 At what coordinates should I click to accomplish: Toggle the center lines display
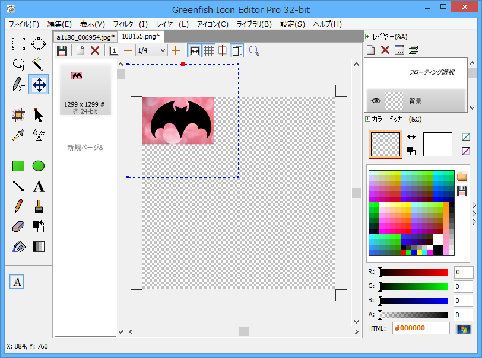coord(223,50)
